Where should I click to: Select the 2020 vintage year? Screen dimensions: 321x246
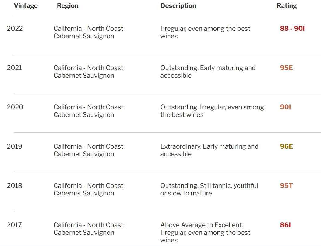pos(15,107)
